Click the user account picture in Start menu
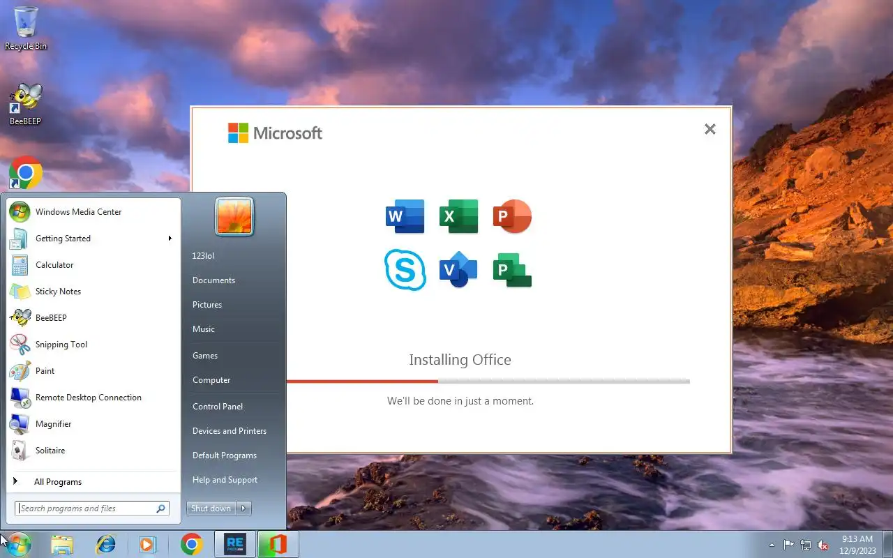Viewport: 893px width, 558px height. [x=234, y=216]
